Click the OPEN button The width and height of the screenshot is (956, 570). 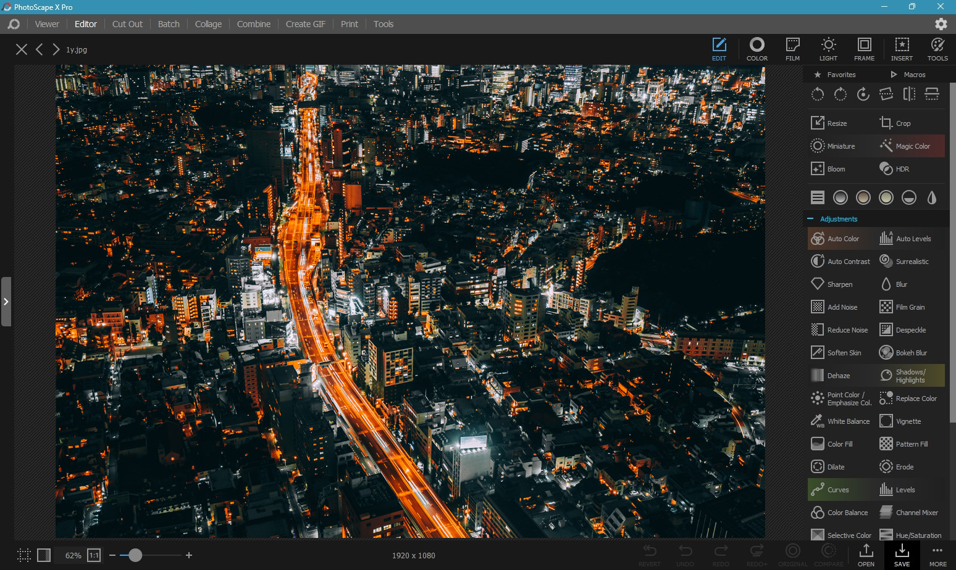click(x=866, y=555)
